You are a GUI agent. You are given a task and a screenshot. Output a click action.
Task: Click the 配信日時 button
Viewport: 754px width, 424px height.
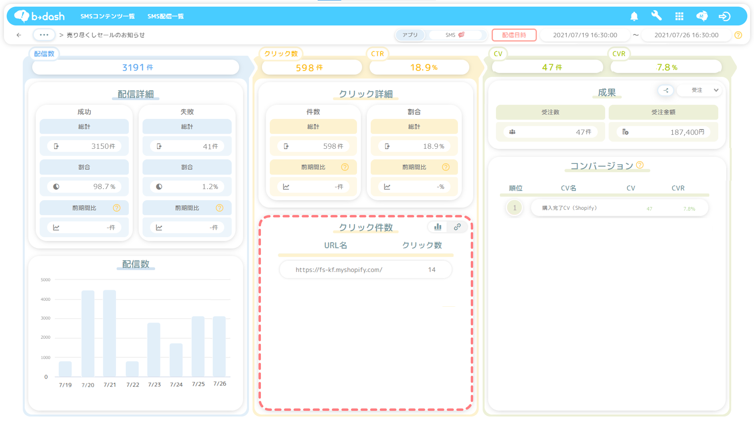click(514, 35)
